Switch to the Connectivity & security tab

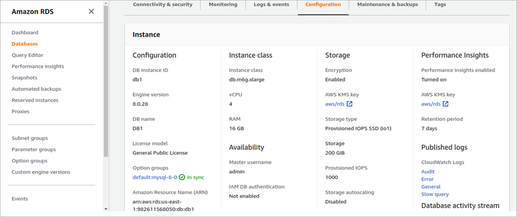163,5
